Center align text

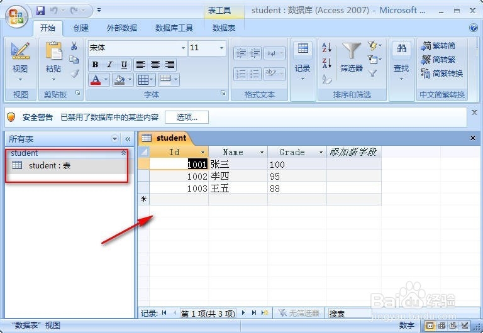click(x=155, y=64)
